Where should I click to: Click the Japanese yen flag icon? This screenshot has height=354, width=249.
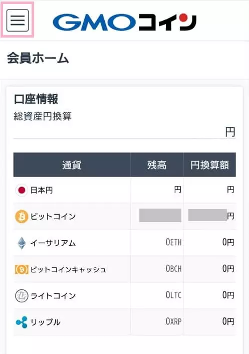coord(22,190)
